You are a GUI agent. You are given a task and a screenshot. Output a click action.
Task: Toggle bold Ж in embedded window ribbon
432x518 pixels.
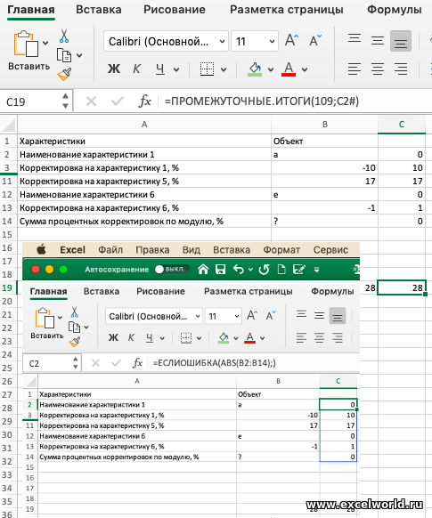(x=113, y=337)
